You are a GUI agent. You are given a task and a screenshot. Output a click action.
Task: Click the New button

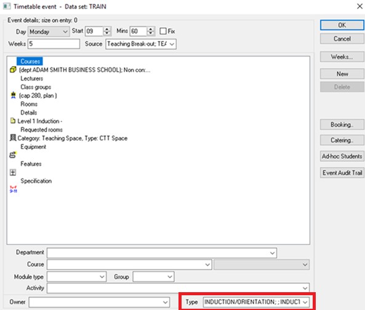pyautogui.click(x=342, y=74)
